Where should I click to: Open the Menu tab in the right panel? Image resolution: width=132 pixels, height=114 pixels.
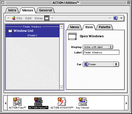pos(75,27)
